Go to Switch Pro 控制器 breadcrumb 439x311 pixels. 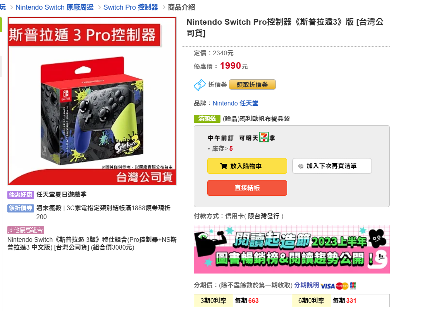pos(131,7)
